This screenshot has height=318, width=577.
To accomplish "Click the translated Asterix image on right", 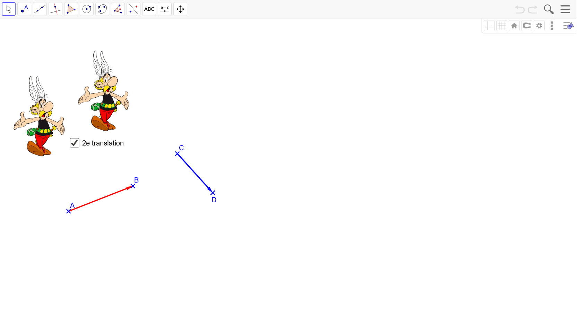I will coord(104,91).
